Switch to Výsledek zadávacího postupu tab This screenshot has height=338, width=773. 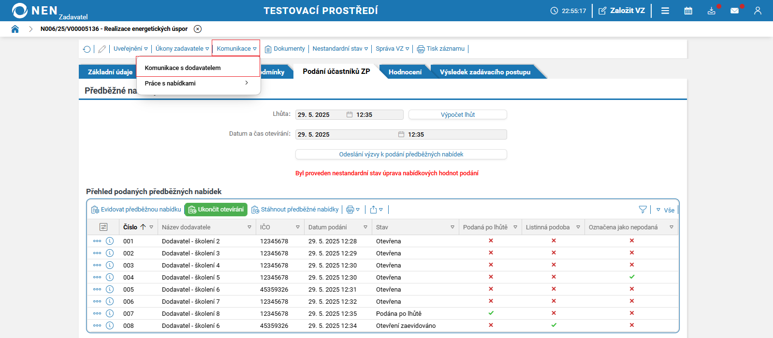(x=485, y=72)
